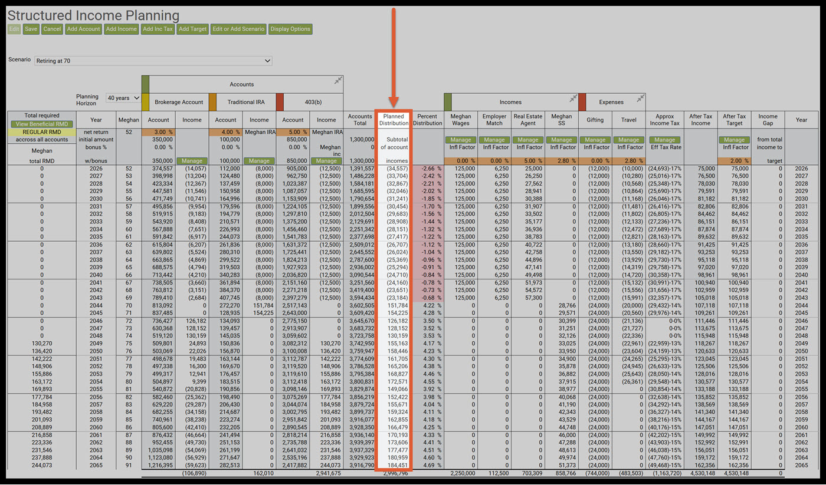Click the Real Estate Agent total 703,309
Screen dimensions: 826x485
coord(532,473)
